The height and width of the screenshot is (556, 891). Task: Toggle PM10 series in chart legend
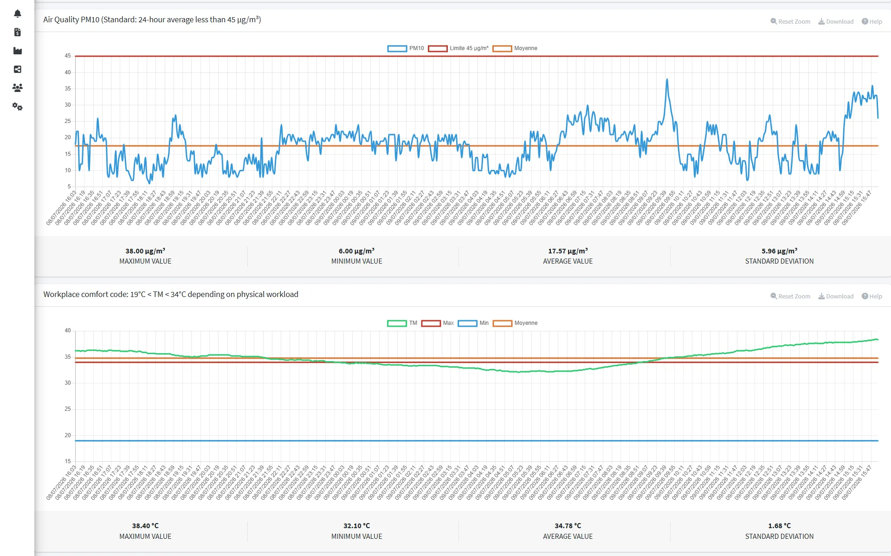point(406,48)
